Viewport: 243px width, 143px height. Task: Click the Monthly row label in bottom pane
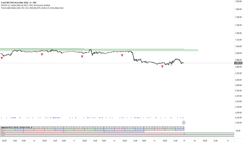coord(3,133)
